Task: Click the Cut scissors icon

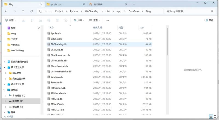Action: (24, 20)
